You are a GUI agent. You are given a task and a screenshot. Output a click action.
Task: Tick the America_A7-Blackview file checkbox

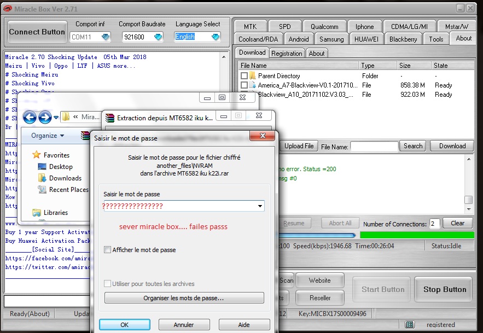pyautogui.click(x=244, y=85)
